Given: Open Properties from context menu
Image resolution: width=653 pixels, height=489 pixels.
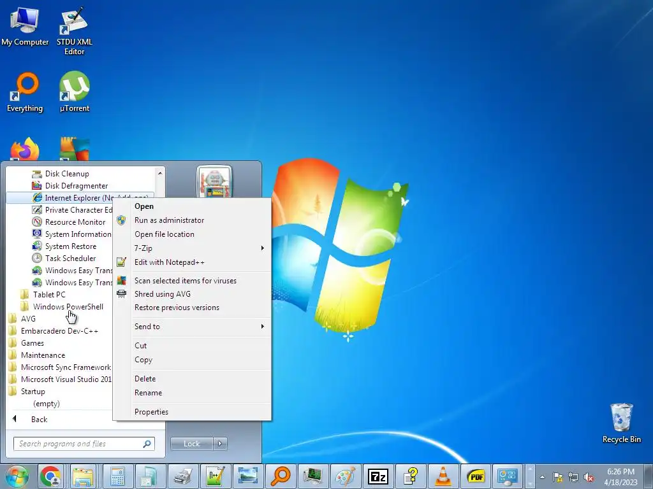Looking at the screenshot, I should click(192, 412).
